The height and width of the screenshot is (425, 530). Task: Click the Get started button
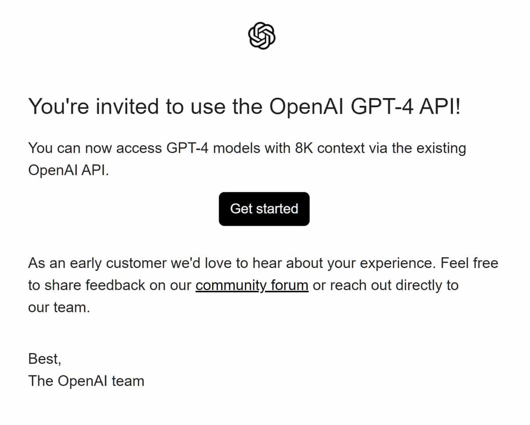(264, 209)
